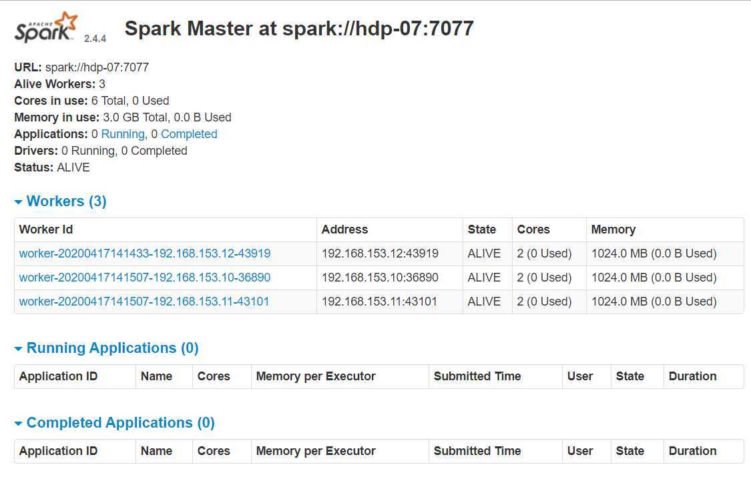Click the version number 2.4.4

coord(95,39)
